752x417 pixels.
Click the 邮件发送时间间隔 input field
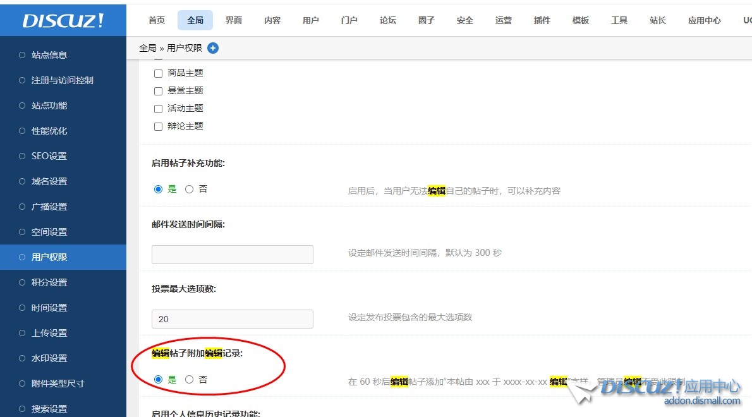(232, 254)
